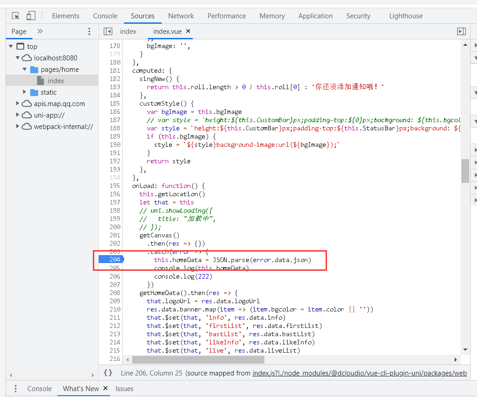477x397 pixels.
Task: Open the drawer Console tab
Action: point(39,388)
